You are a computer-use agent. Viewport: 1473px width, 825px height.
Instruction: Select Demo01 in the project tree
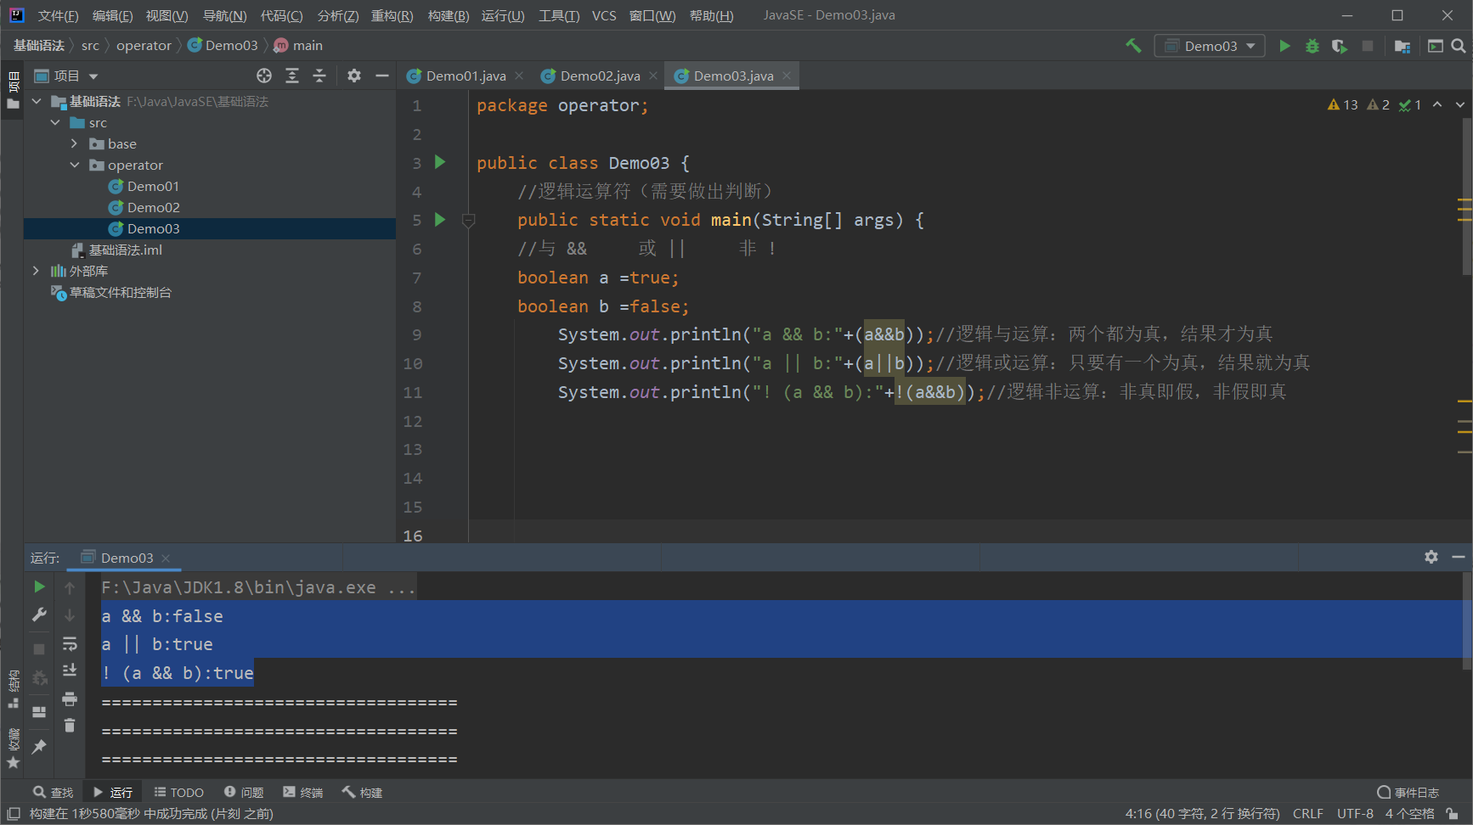click(153, 186)
